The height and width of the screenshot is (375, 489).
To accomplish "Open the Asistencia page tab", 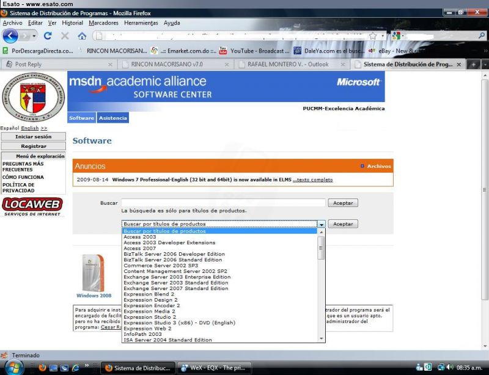I will 113,118.
